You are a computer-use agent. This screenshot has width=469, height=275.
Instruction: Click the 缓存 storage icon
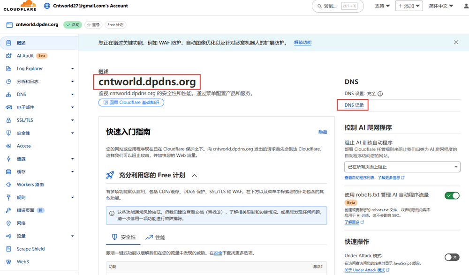coord(8,171)
